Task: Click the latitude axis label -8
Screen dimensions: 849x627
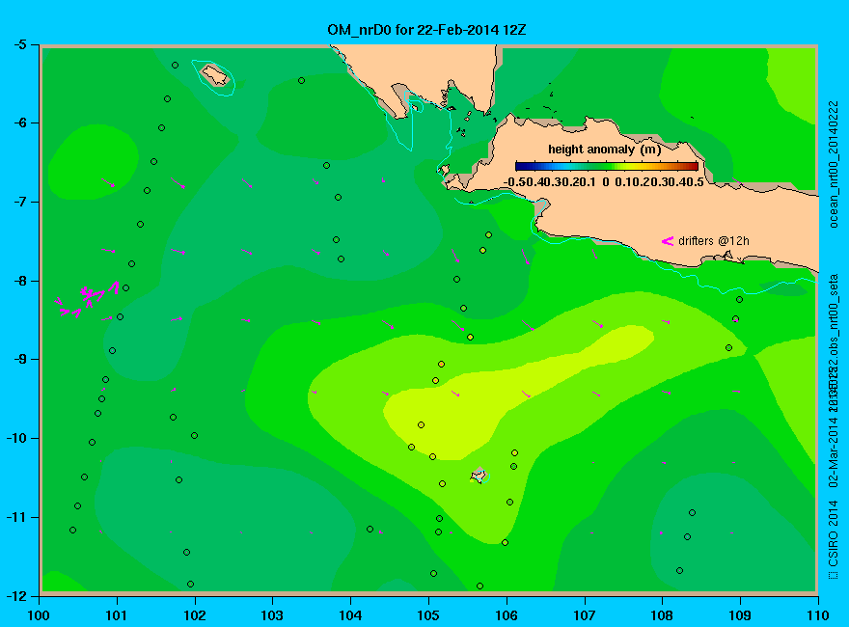Action: (x=18, y=281)
